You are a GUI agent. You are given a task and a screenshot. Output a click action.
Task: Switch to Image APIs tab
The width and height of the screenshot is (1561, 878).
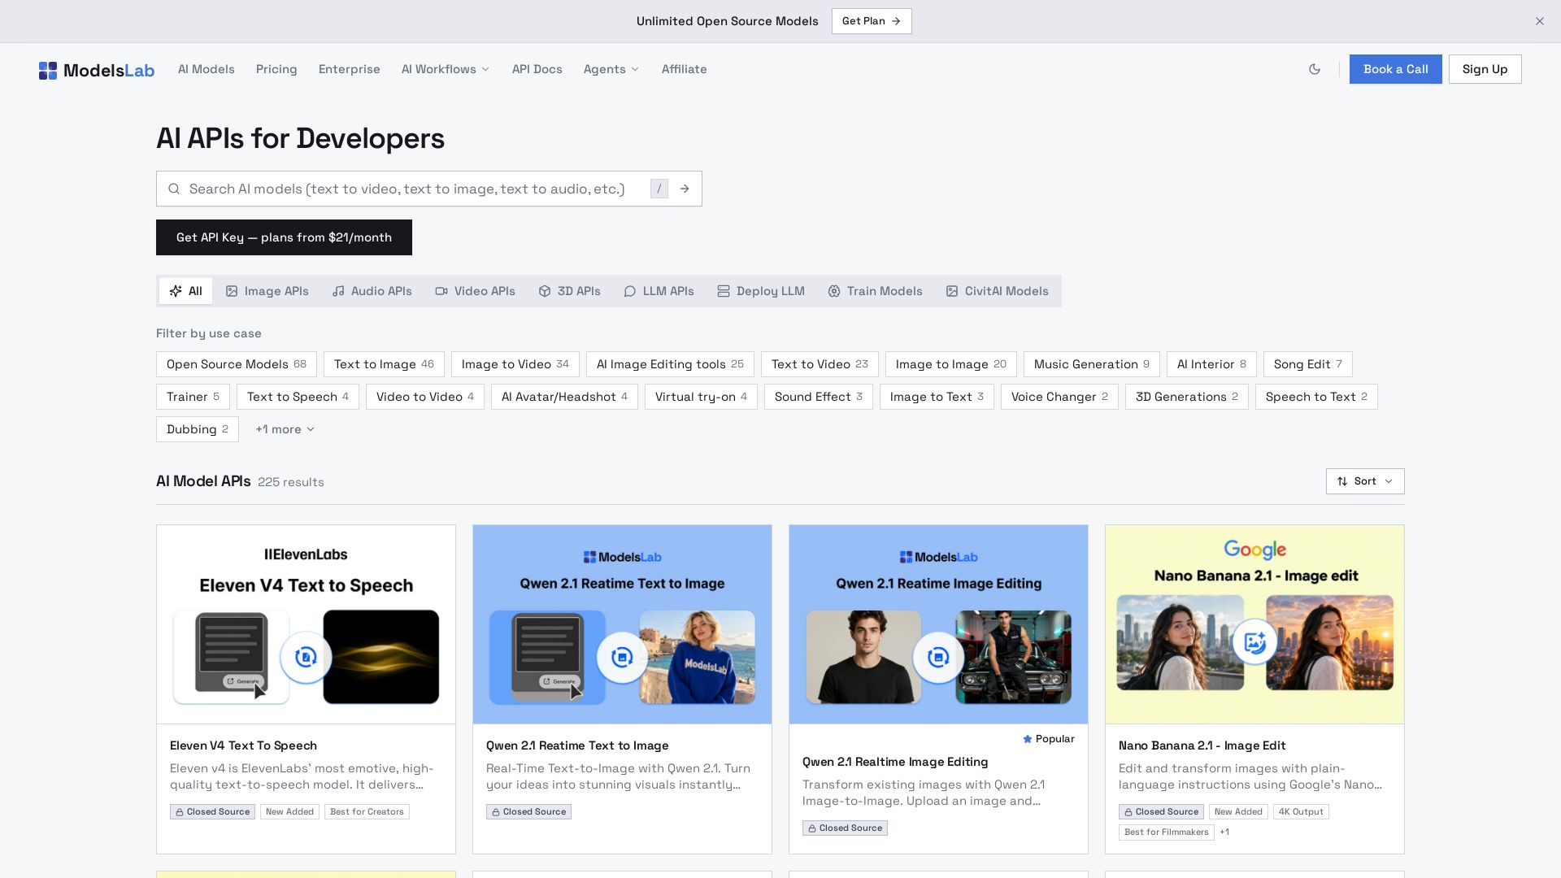pos(267,291)
